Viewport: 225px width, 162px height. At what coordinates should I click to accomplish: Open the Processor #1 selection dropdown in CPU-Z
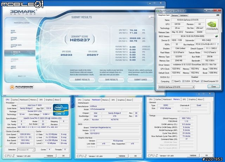coord(26,150)
